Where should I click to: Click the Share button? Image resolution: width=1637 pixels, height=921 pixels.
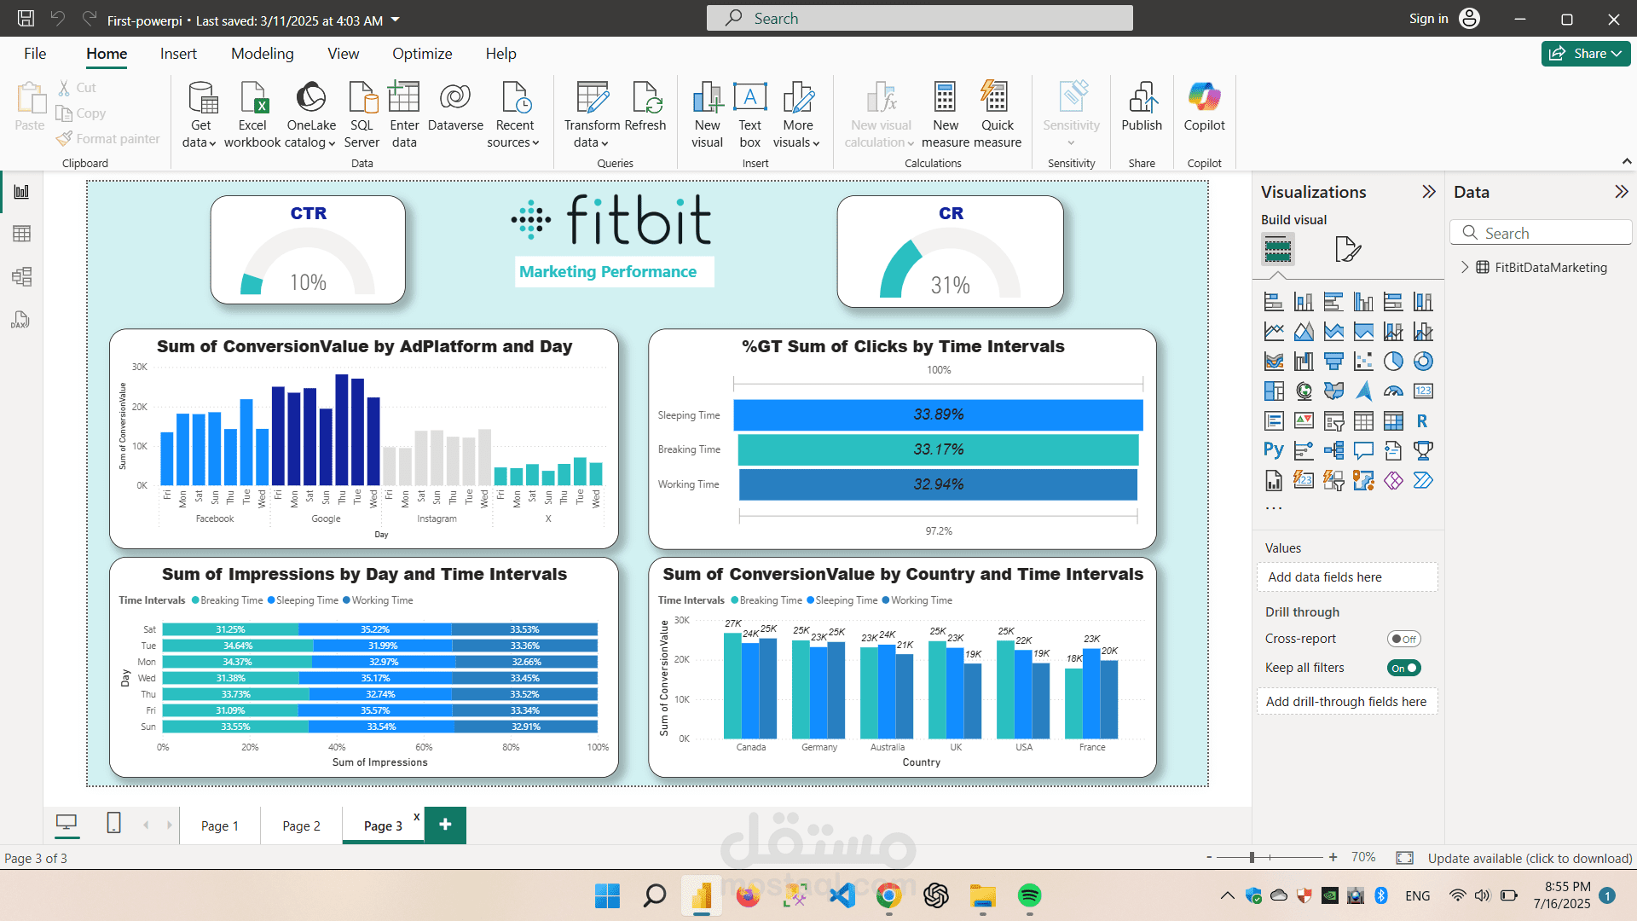click(x=1586, y=54)
